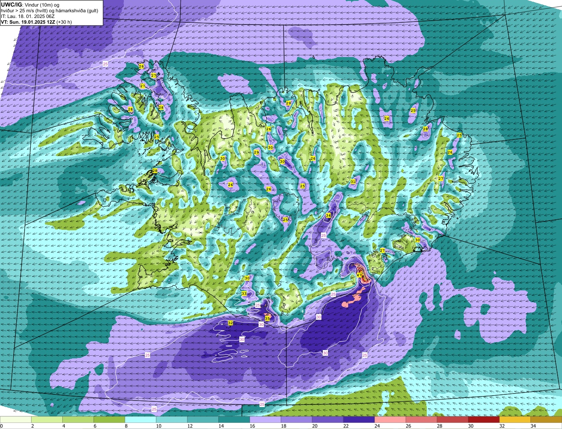The width and height of the screenshot is (562, 429).
Task: Click the yellow peak-gust label reading 31
Action: coord(353,182)
